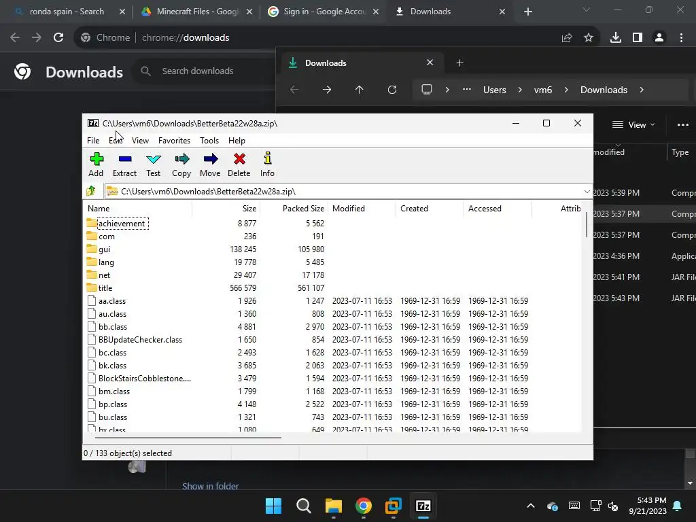The image size is (696, 522).
Task: Switch to the Minecraft Files Google tab
Action: click(x=198, y=12)
